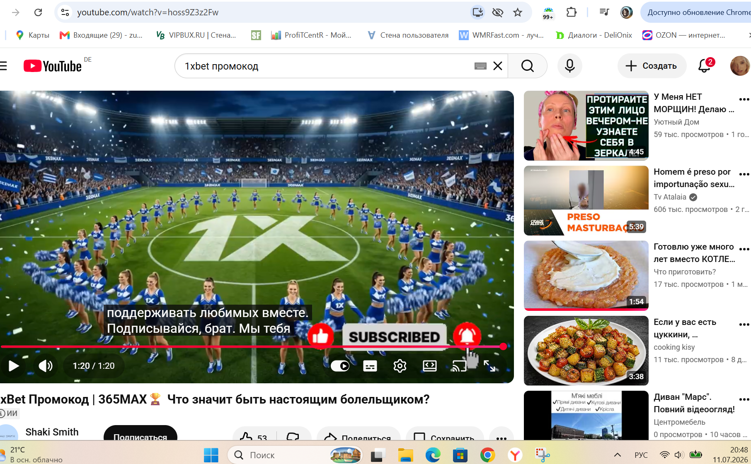Reload the page in Chrome

coord(38,12)
